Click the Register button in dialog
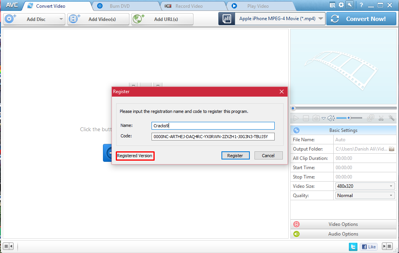 coord(235,156)
